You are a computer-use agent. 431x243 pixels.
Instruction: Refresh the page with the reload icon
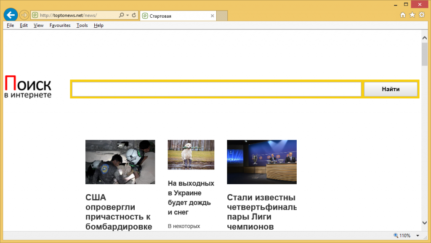tap(134, 16)
